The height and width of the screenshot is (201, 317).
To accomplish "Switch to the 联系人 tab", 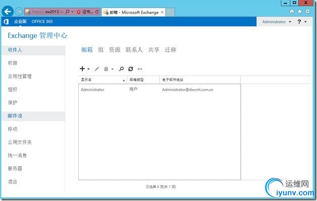I will pyautogui.click(x=134, y=49).
